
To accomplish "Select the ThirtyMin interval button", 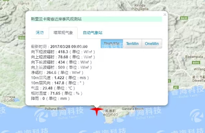I will 112,43.
